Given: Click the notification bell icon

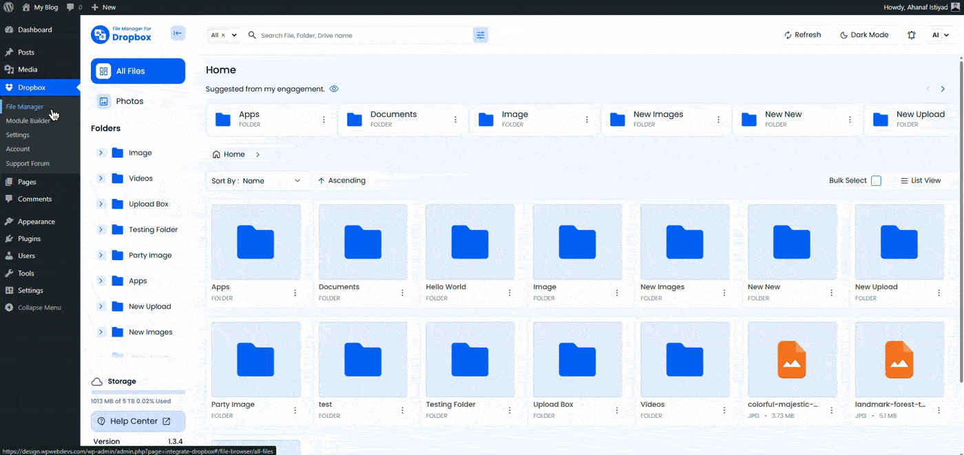Looking at the screenshot, I should click(x=912, y=34).
